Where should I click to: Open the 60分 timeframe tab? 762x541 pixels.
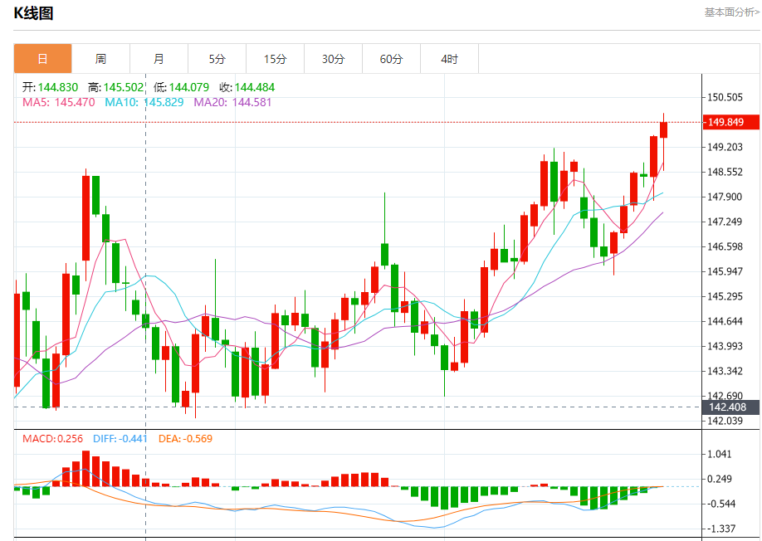pyautogui.click(x=391, y=59)
